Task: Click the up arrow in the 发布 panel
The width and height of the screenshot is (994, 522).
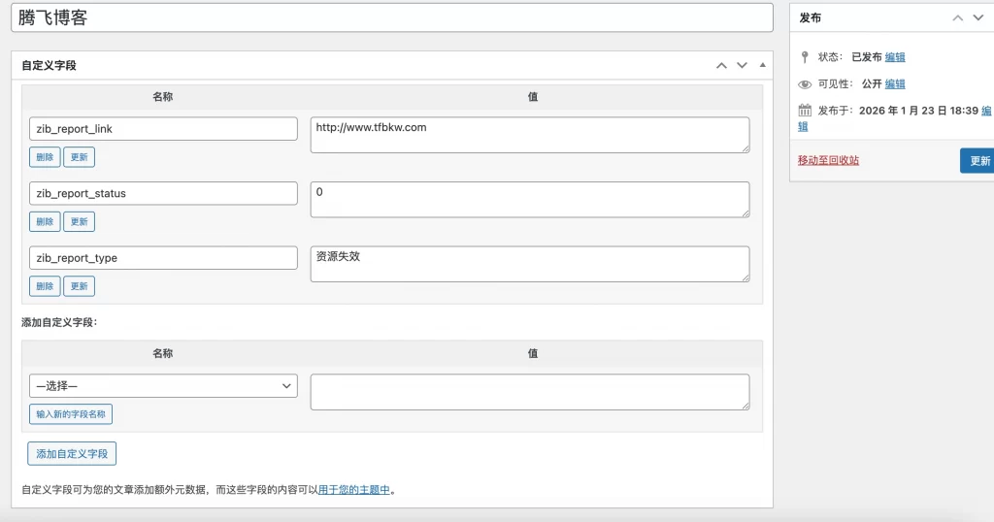Action: point(957,18)
